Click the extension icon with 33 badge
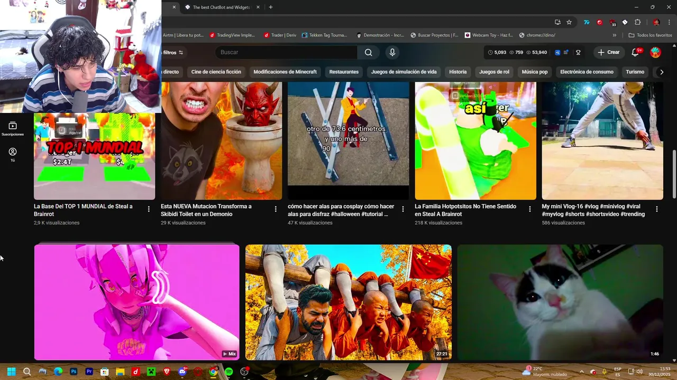Viewport: 677px width, 380px height. click(612, 23)
